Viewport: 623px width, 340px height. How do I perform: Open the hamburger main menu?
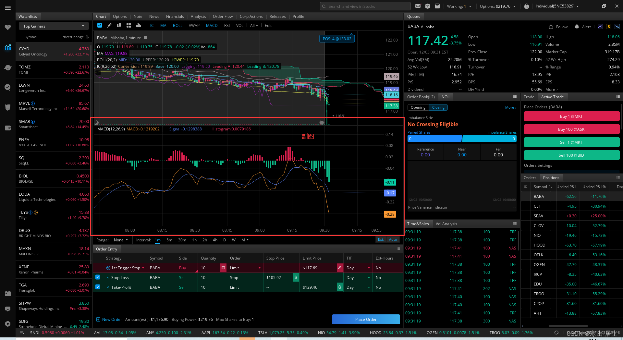point(8,8)
